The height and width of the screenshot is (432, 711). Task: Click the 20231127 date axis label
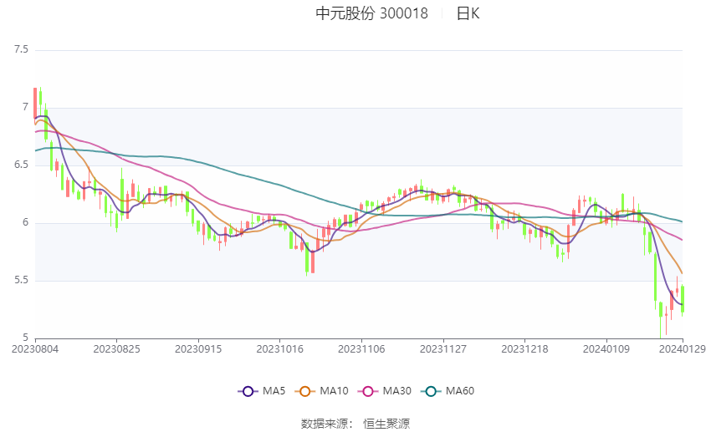tap(443, 349)
